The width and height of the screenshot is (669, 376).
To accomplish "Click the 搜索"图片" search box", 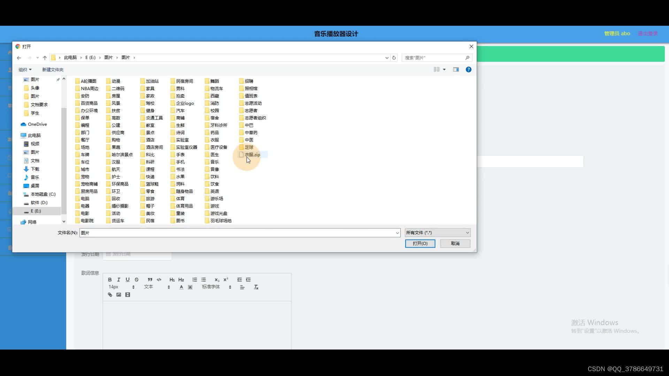I will (x=437, y=58).
